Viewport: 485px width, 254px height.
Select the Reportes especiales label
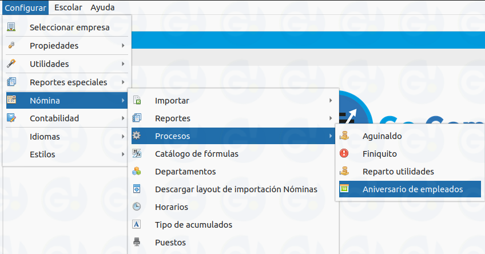(69, 82)
